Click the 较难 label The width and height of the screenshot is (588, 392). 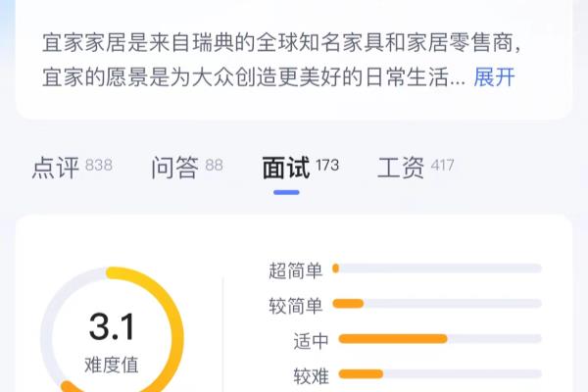tap(311, 376)
